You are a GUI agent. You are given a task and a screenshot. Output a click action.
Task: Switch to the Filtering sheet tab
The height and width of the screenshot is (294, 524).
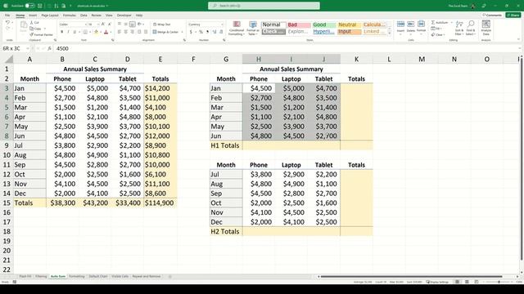click(41, 276)
